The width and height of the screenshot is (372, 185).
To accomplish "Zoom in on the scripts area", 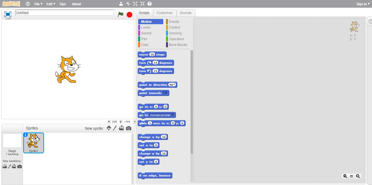I will point(358,176).
